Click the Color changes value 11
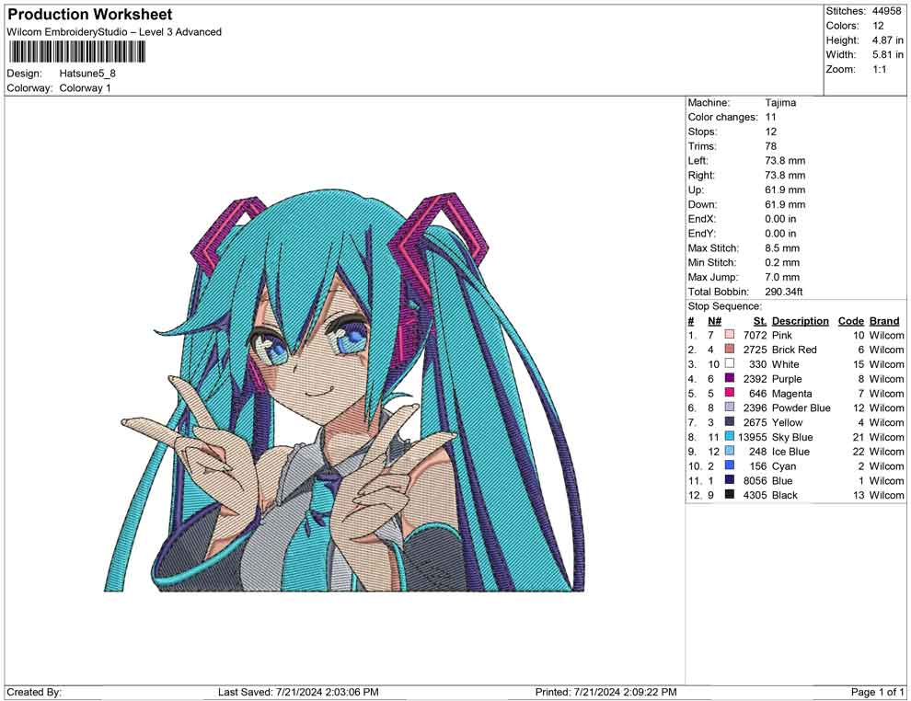 [x=770, y=118]
